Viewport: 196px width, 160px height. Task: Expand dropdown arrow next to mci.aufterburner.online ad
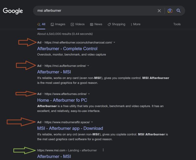[x=88, y=66]
